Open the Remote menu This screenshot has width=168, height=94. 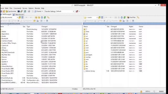coord(37,8)
